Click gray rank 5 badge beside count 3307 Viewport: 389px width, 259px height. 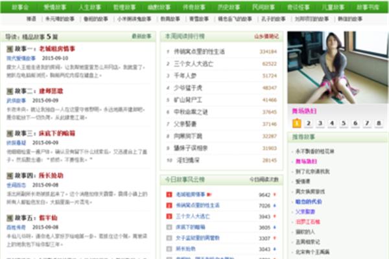click(169, 238)
